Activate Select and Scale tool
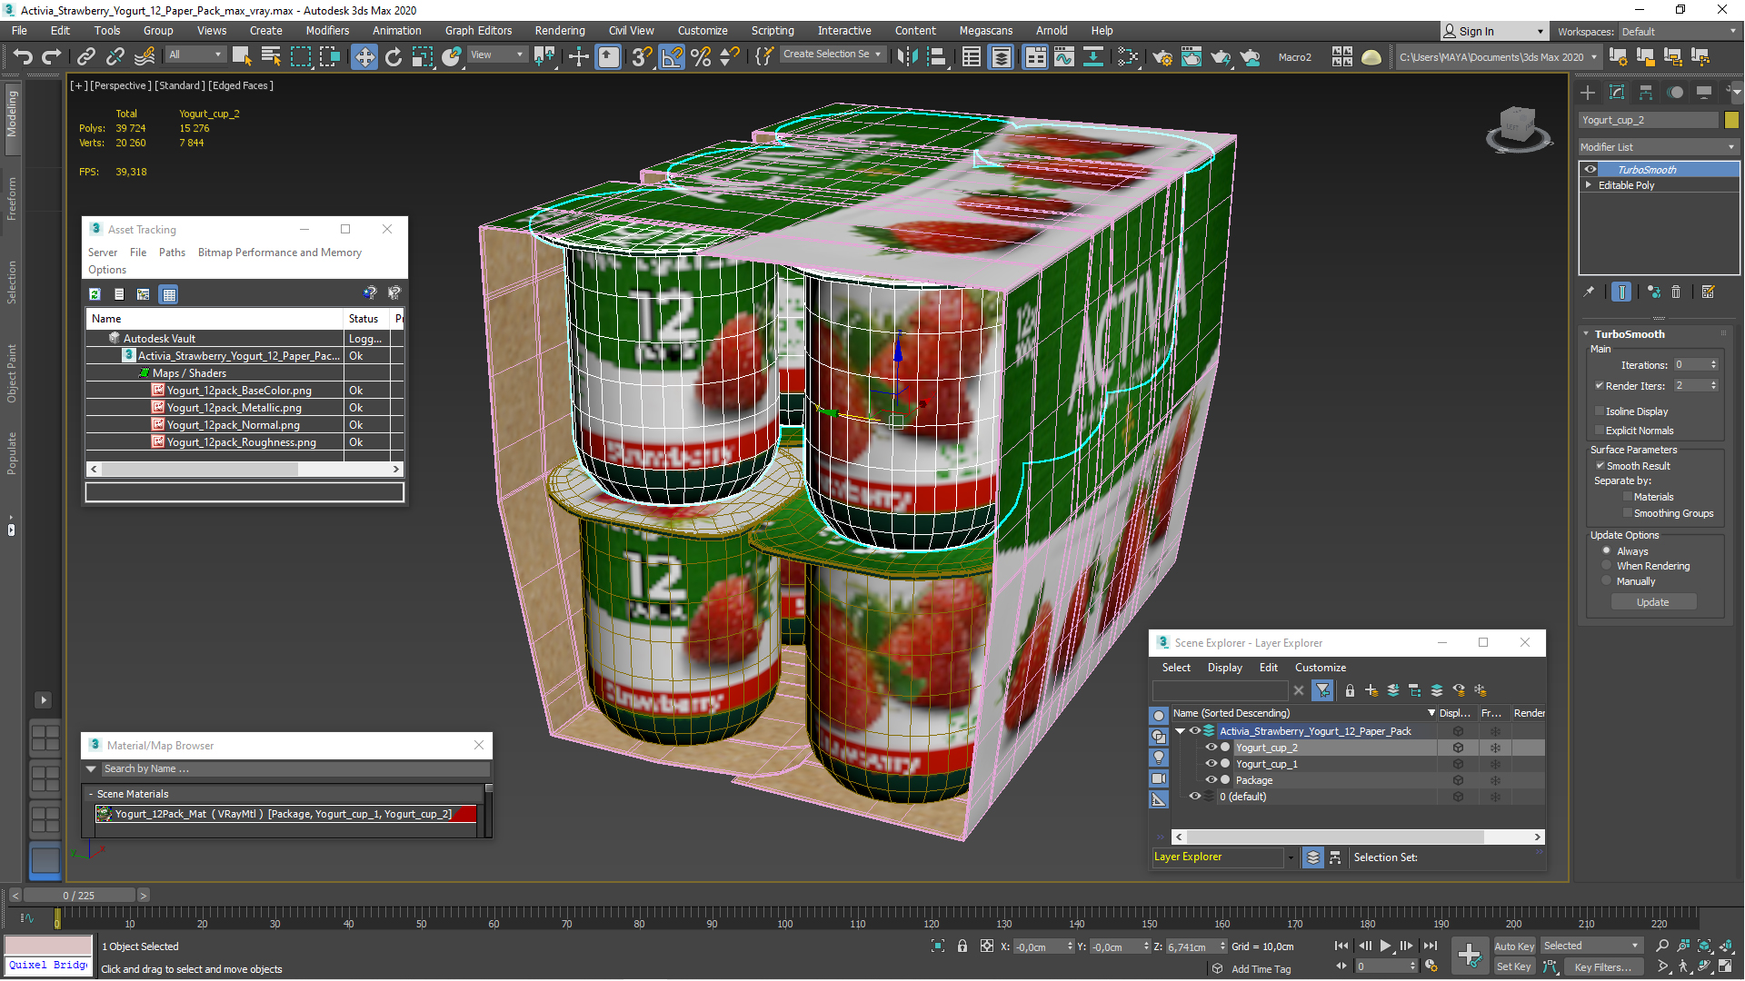Image resolution: width=1745 pixels, height=981 pixels. [422, 56]
